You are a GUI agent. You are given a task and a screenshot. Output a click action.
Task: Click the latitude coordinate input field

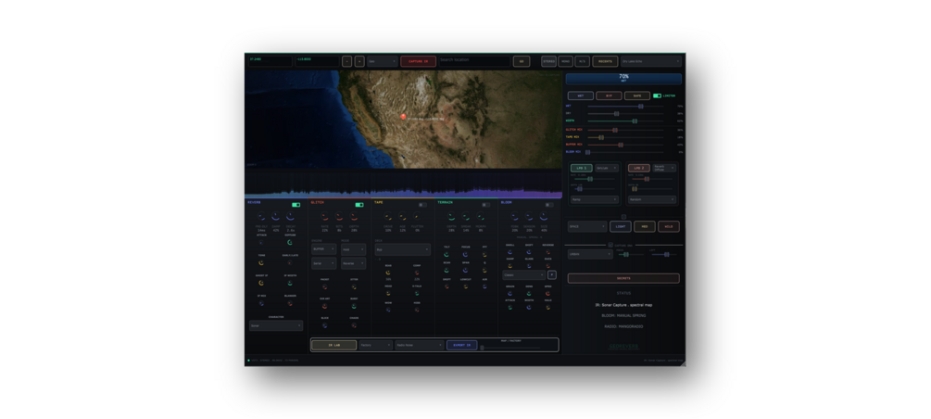(x=270, y=61)
